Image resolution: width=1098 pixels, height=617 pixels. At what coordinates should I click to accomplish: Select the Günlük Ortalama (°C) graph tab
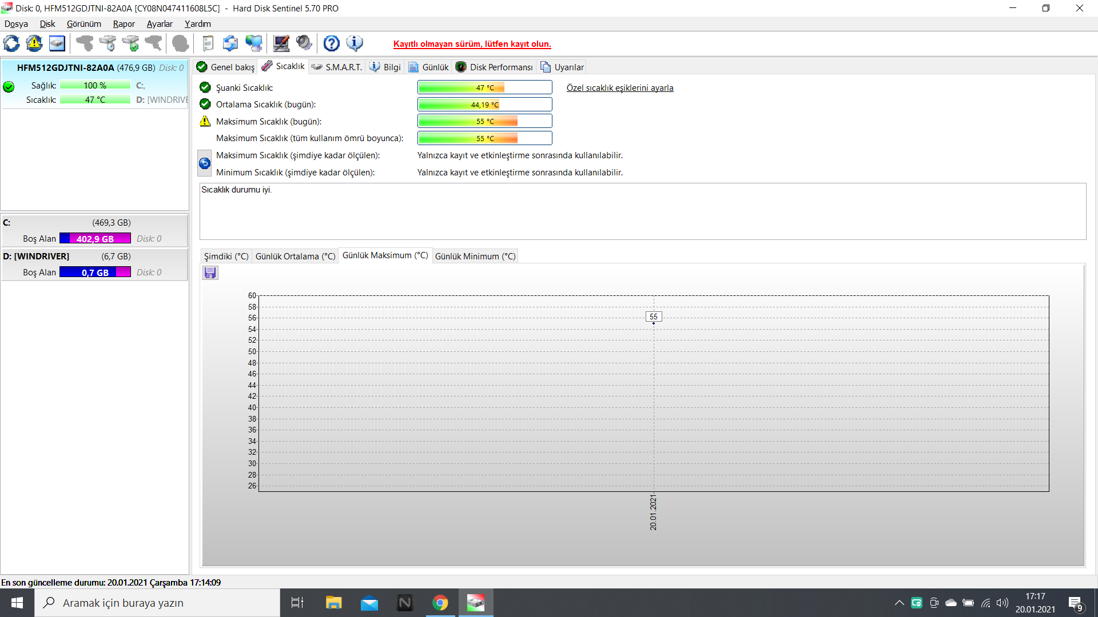click(295, 257)
